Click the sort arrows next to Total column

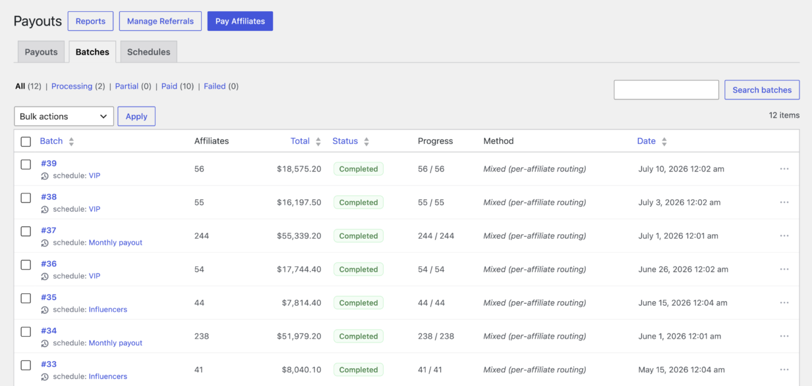click(x=318, y=141)
